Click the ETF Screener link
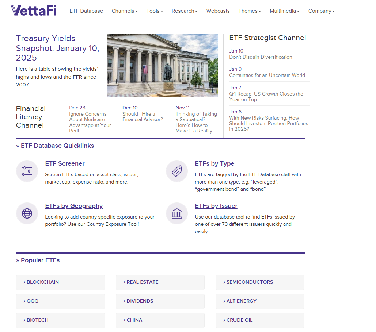The width and height of the screenshot is (376, 332). [x=65, y=163]
